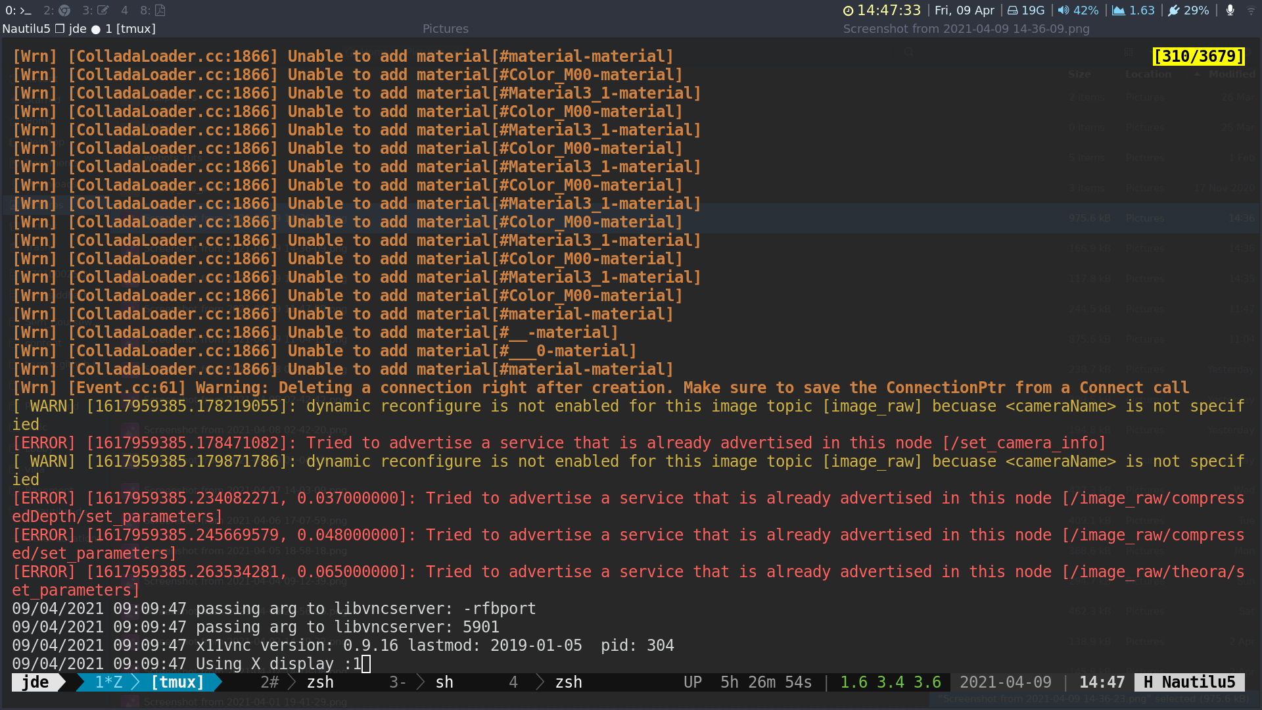Open the calendar by clicking Fri, 09 Apr
The image size is (1262, 710).
pos(964,11)
